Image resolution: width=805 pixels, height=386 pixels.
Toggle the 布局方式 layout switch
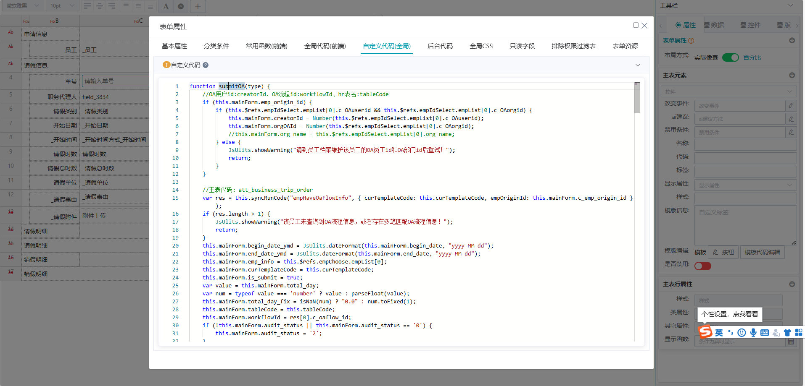[730, 57]
